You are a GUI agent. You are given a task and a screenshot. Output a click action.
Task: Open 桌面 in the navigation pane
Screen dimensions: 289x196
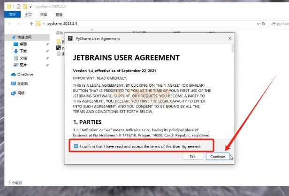(23, 44)
